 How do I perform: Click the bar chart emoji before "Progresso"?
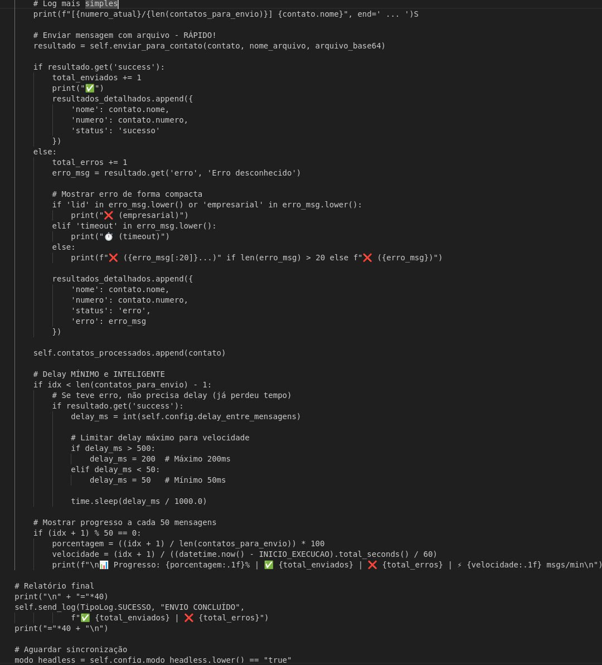tap(103, 565)
